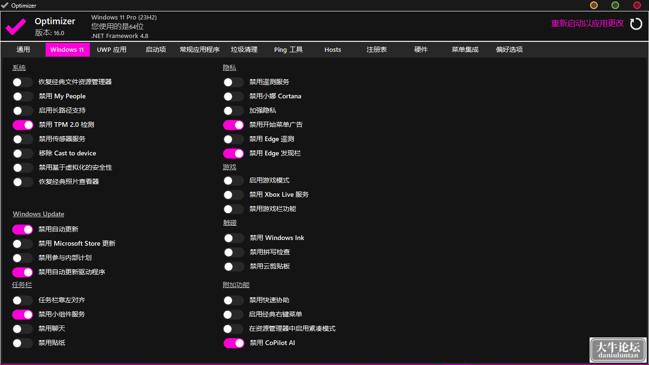Toggle 禁用 Microsoft Store 更新 switch
The height and width of the screenshot is (365, 649).
[23, 244]
